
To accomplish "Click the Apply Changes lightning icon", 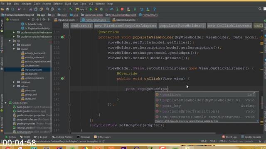I will pyautogui.click(x=96, y=9).
